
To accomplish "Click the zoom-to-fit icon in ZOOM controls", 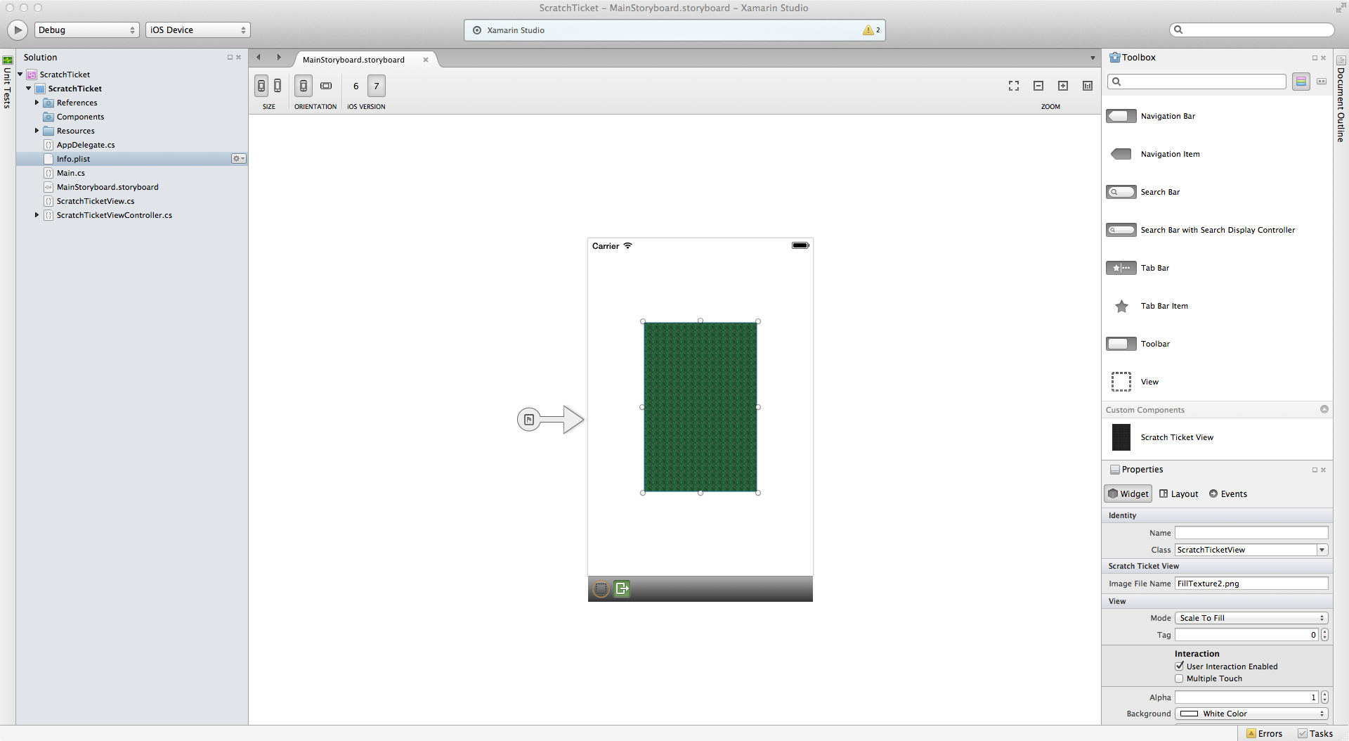I will tap(1013, 86).
